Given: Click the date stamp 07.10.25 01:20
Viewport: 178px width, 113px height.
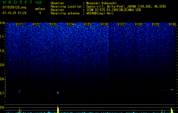Looking at the screenshot, I should (x=14, y=13).
